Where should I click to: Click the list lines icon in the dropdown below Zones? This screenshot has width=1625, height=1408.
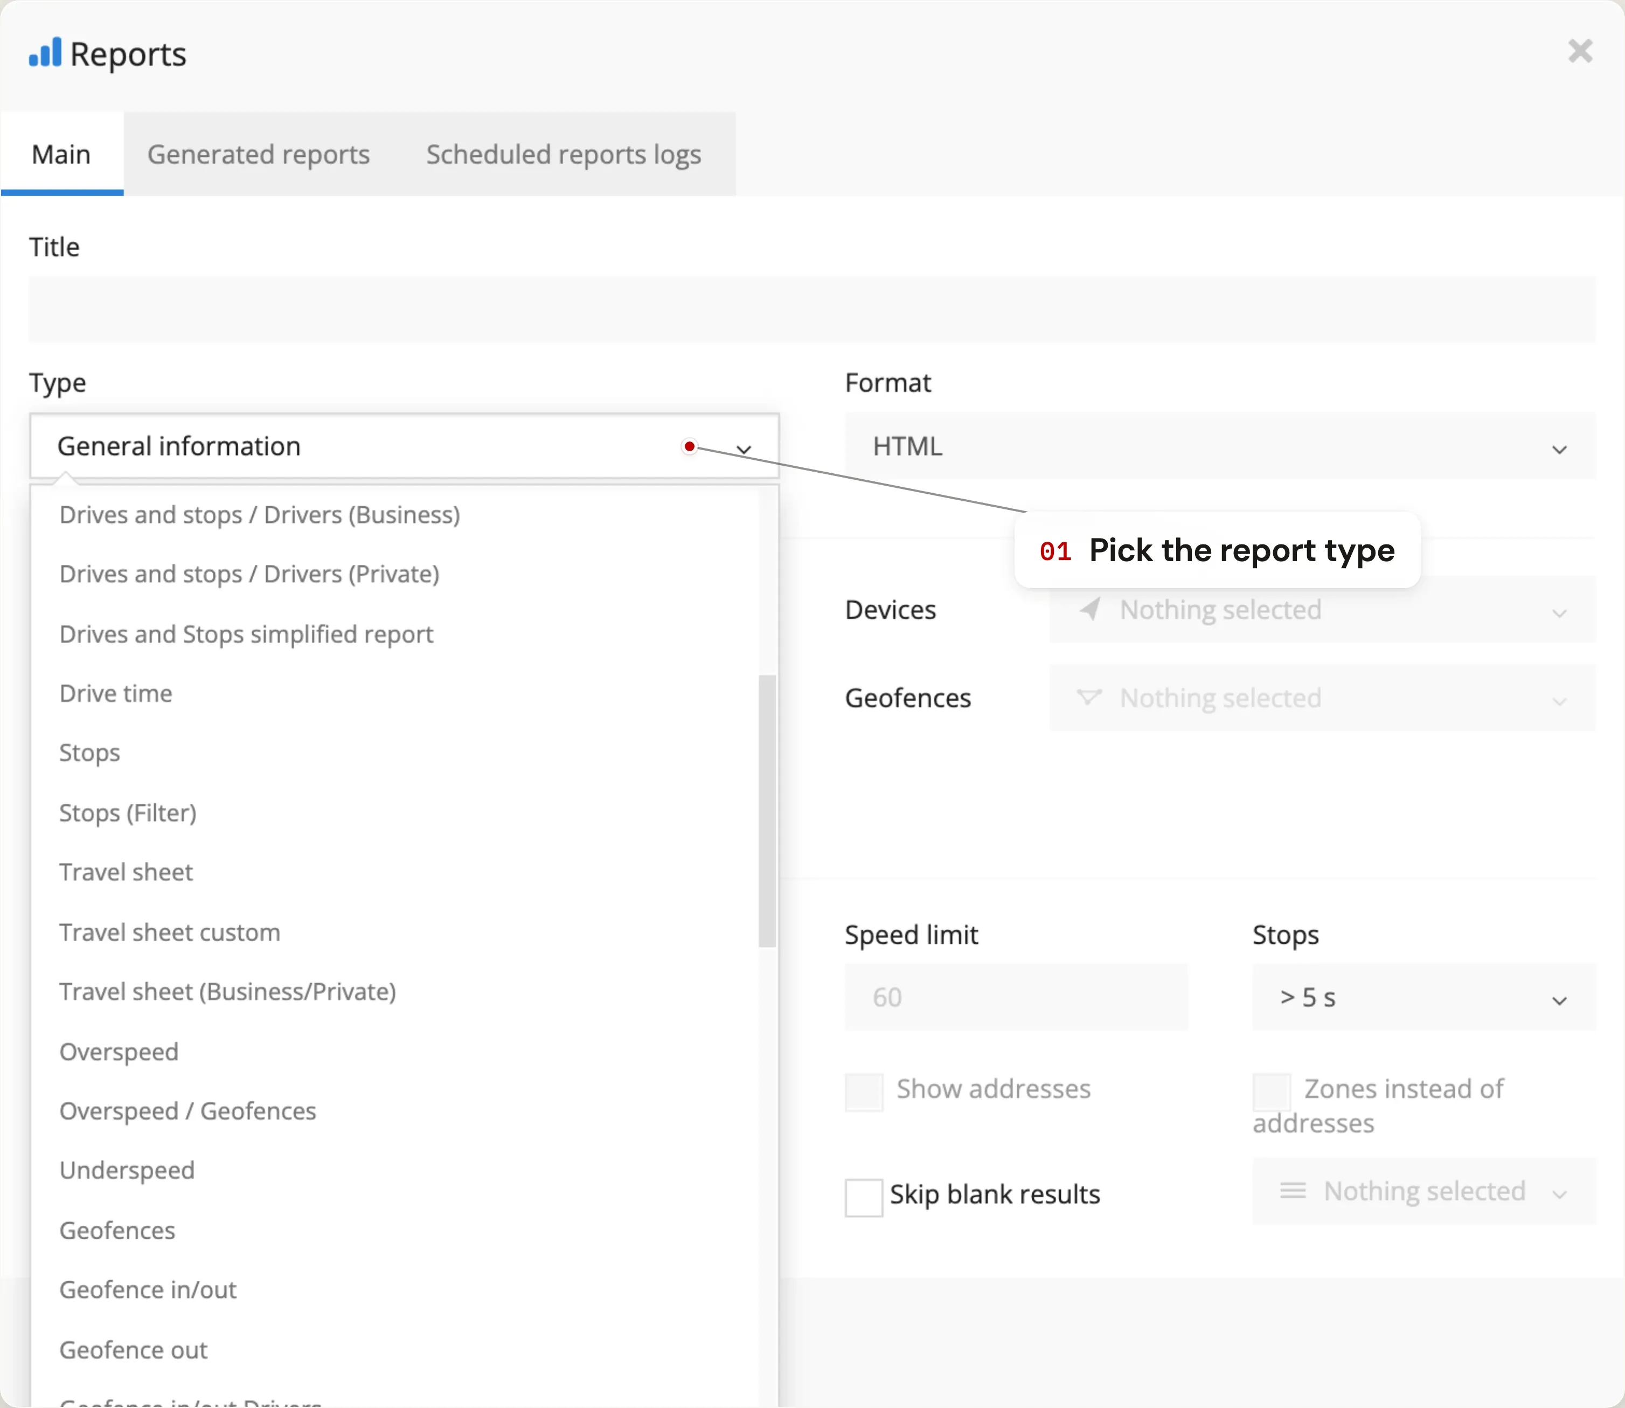point(1293,1190)
